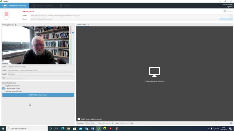Enable screen capture preview checkbox
This screenshot has height=131, width=234.
click(79, 119)
